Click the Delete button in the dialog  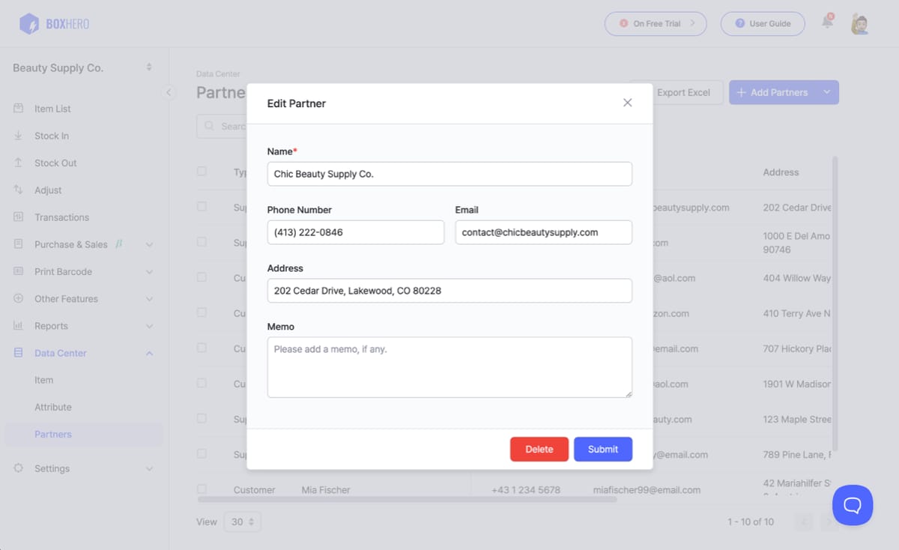coord(539,449)
